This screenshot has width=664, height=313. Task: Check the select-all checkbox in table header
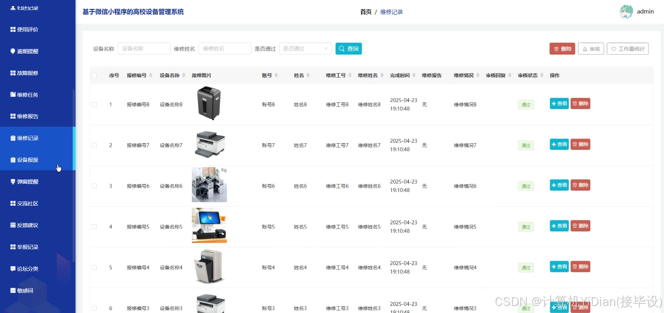pos(94,75)
